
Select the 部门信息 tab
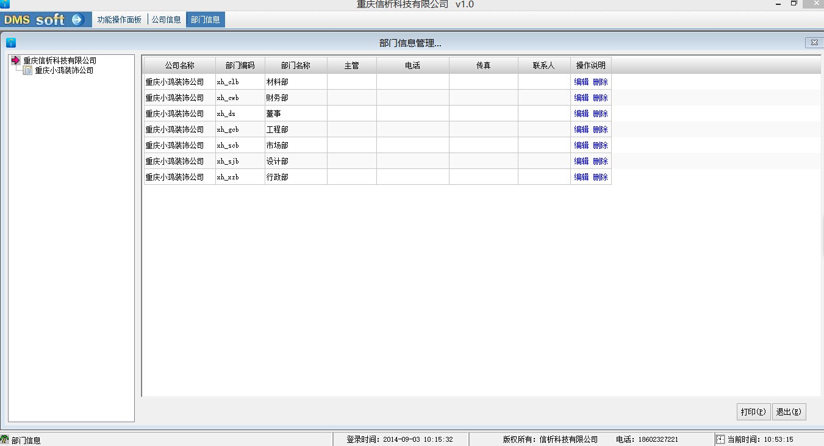206,20
